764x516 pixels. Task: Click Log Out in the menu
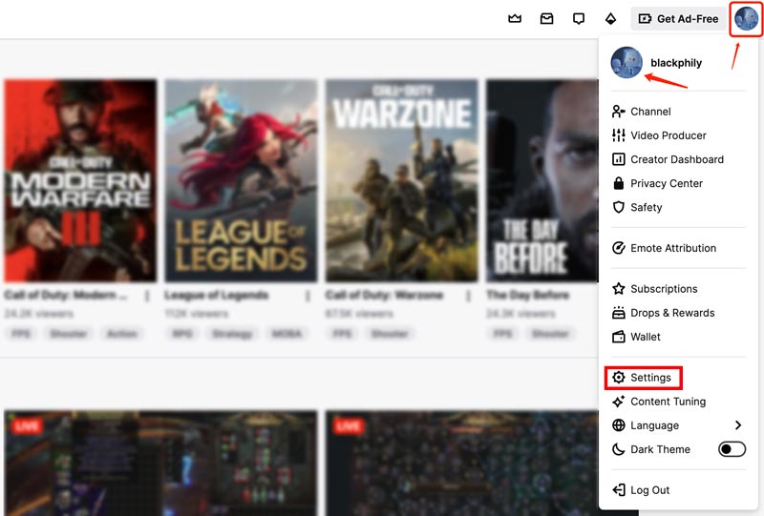tap(678, 489)
